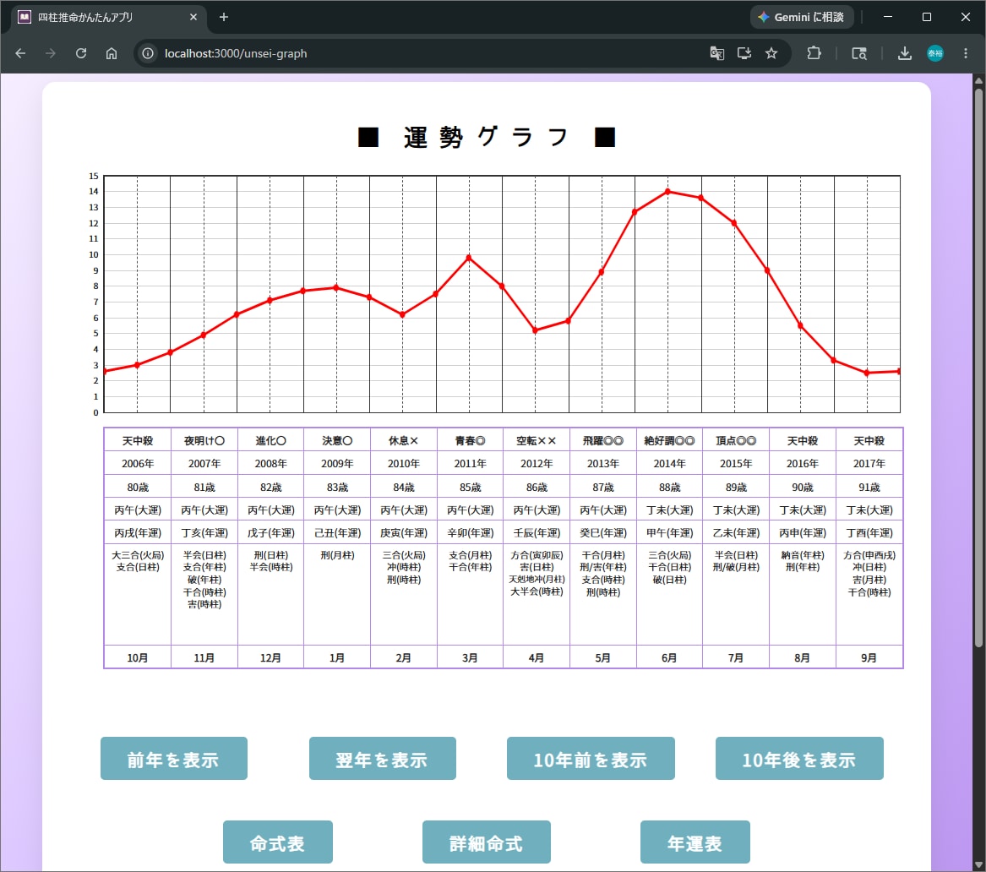Click the 2012年 cell in the table
This screenshot has height=872, width=986.
coord(537,463)
